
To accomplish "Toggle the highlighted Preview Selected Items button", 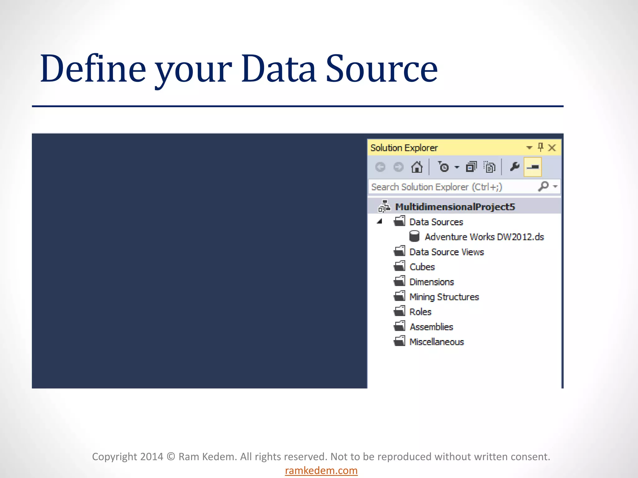I will pos(533,167).
